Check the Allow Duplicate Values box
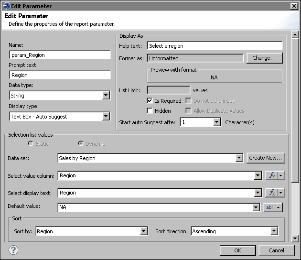Screen dimensions: 301x260 click(188, 110)
